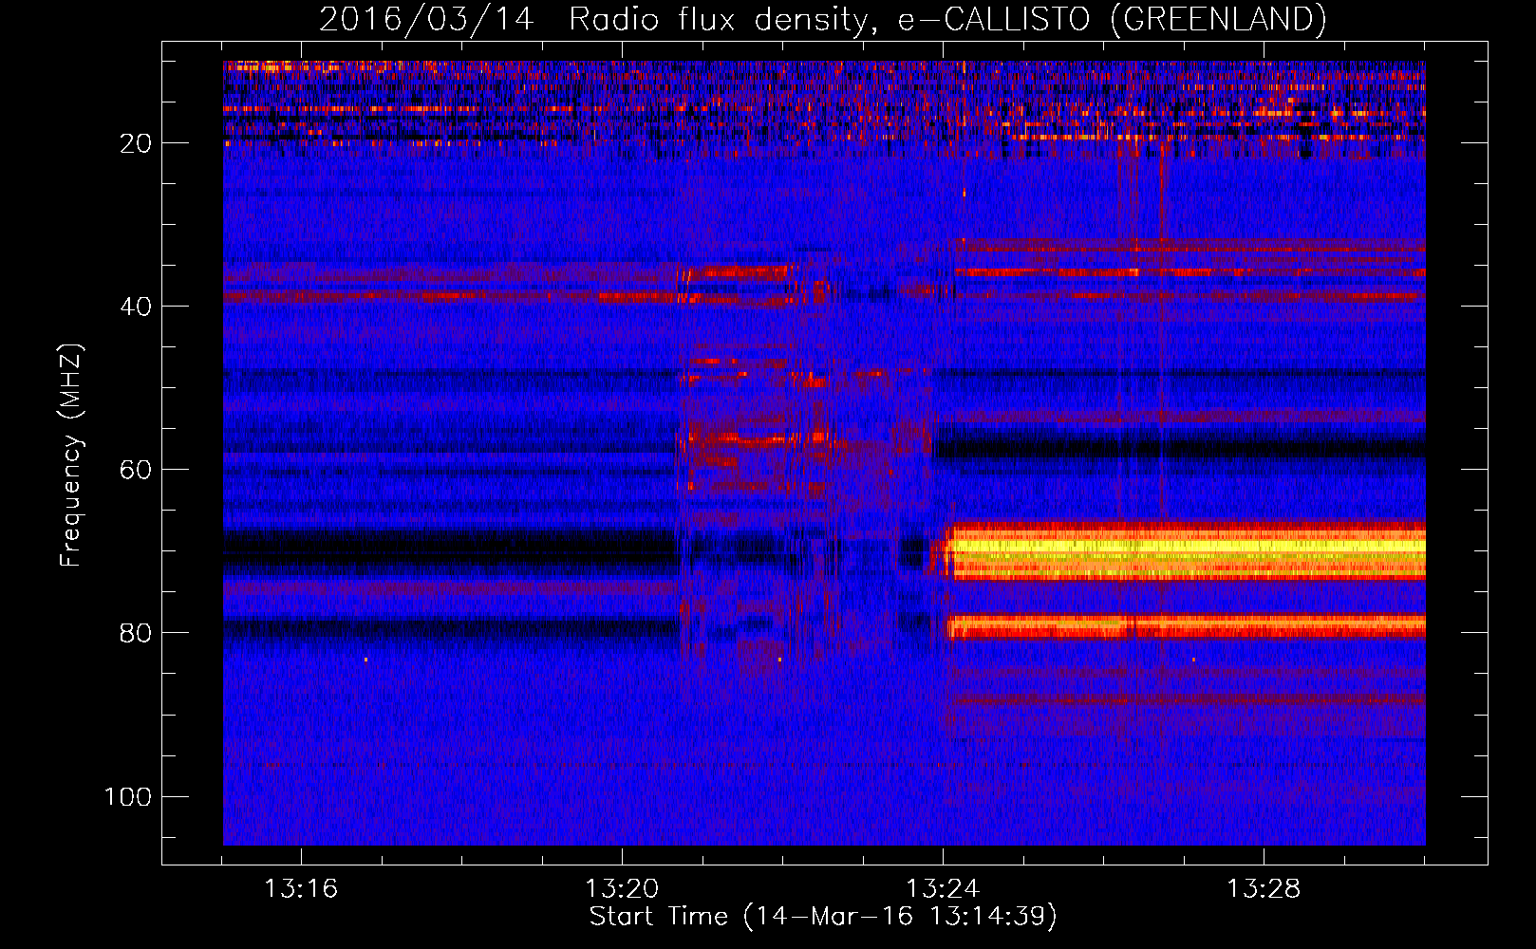This screenshot has height=949, width=1536.
Task: Click the "Start Time (14-Mar-16 13:14:39)" x-axis label
Action: coord(823,917)
